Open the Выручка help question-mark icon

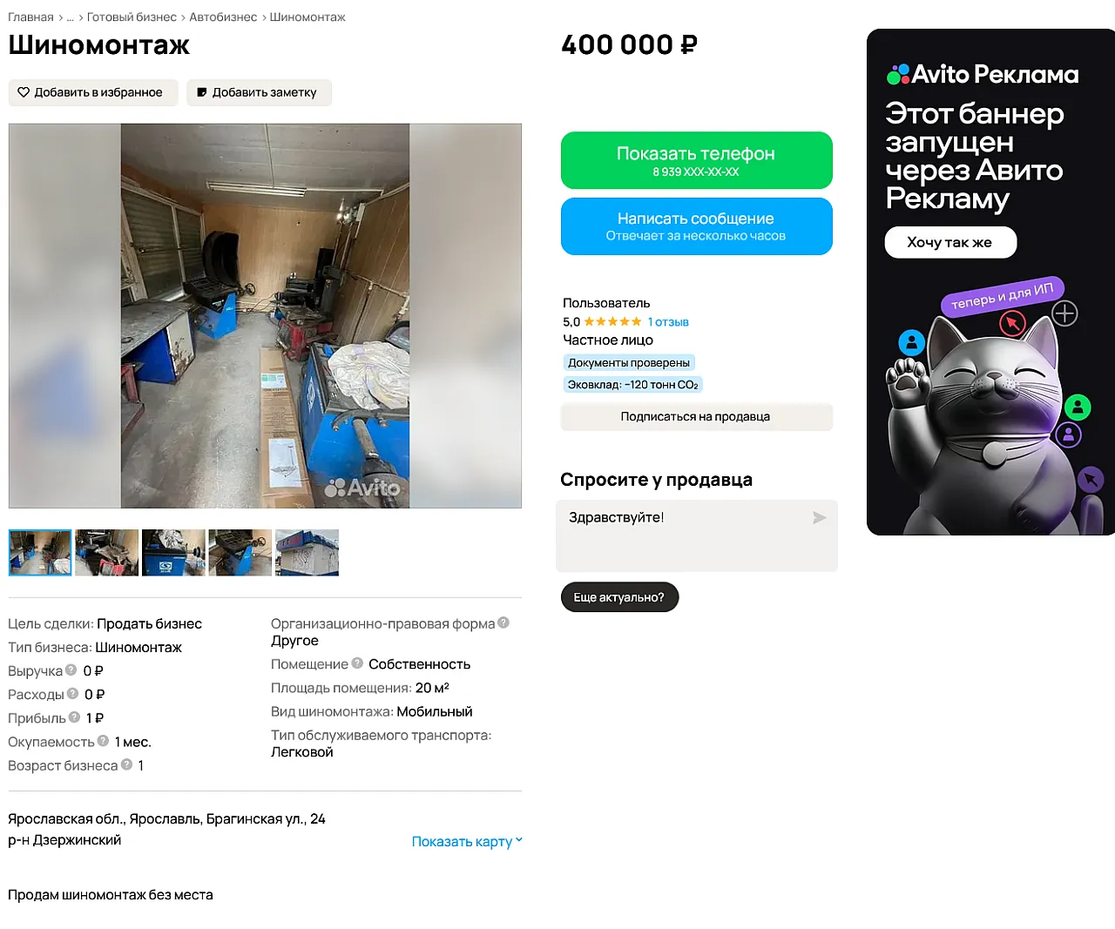71,670
